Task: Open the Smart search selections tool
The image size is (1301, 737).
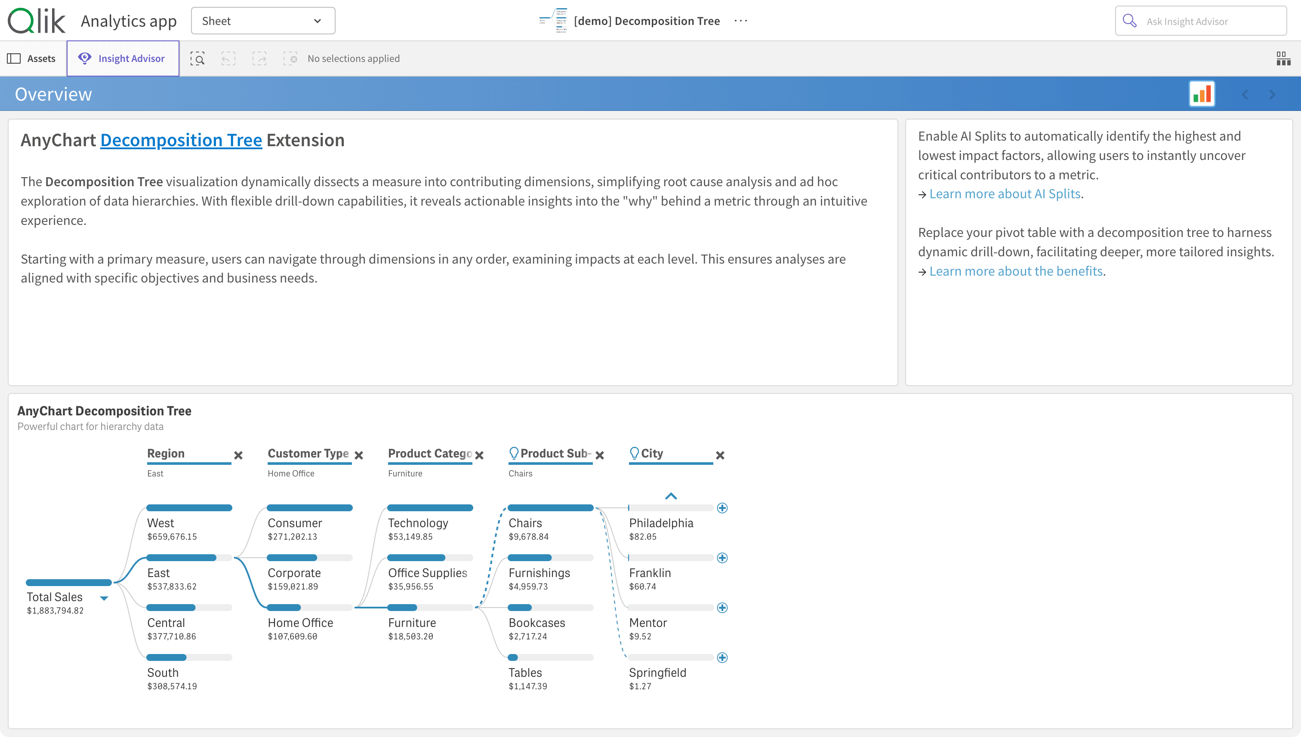Action: coord(197,59)
